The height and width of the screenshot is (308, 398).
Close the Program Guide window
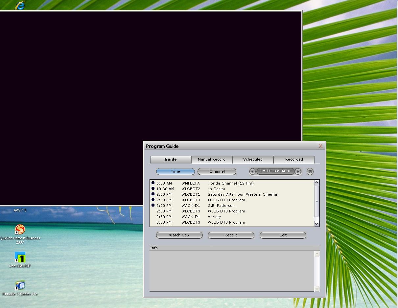click(x=320, y=146)
